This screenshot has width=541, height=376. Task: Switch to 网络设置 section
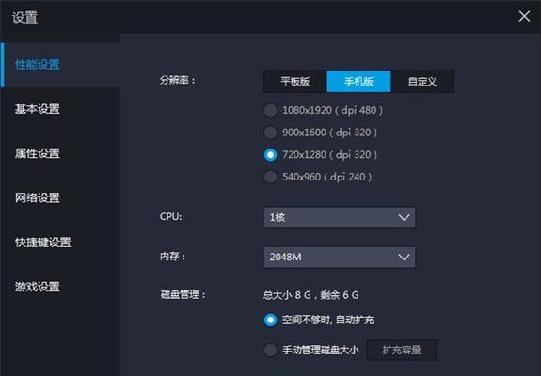click(60, 197)
